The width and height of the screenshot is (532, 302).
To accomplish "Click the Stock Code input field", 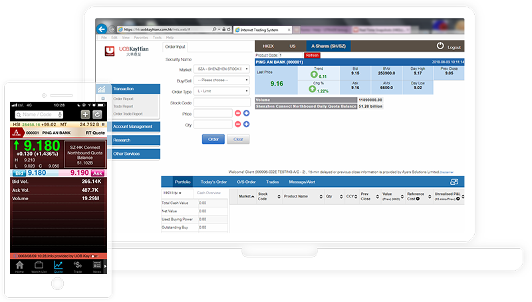I will (x=222, y=102).
